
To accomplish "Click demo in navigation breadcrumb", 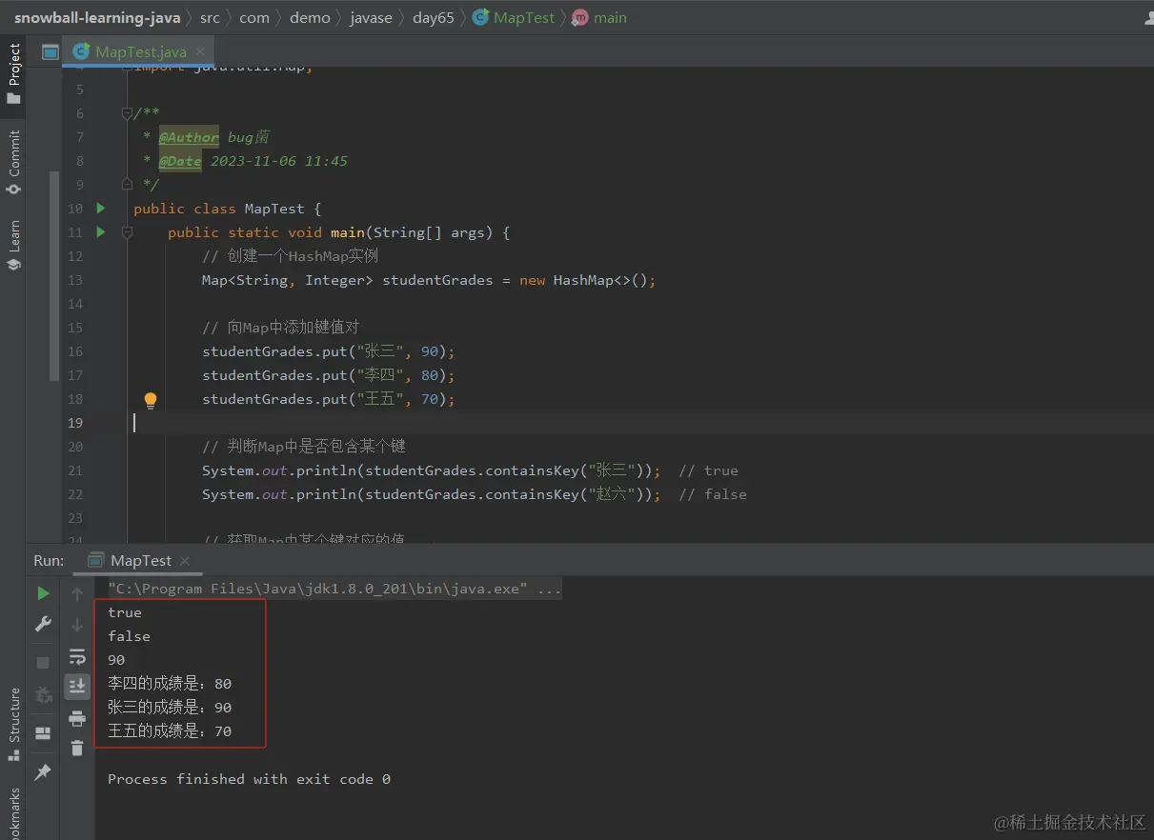I will (x=310, y=17).
